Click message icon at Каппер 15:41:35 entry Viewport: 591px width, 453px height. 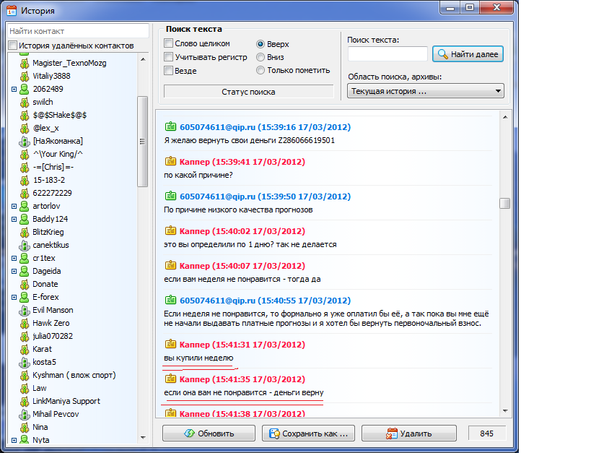point(171,379)
